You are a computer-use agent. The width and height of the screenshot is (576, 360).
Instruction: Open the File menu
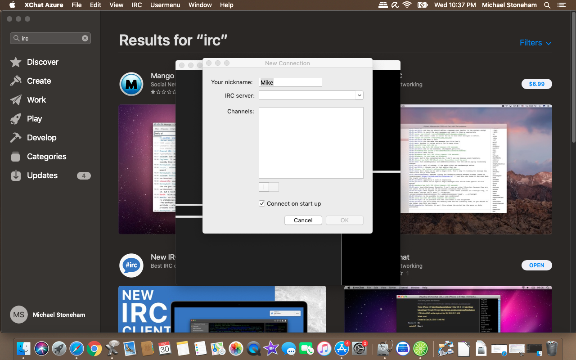[76, 5]
